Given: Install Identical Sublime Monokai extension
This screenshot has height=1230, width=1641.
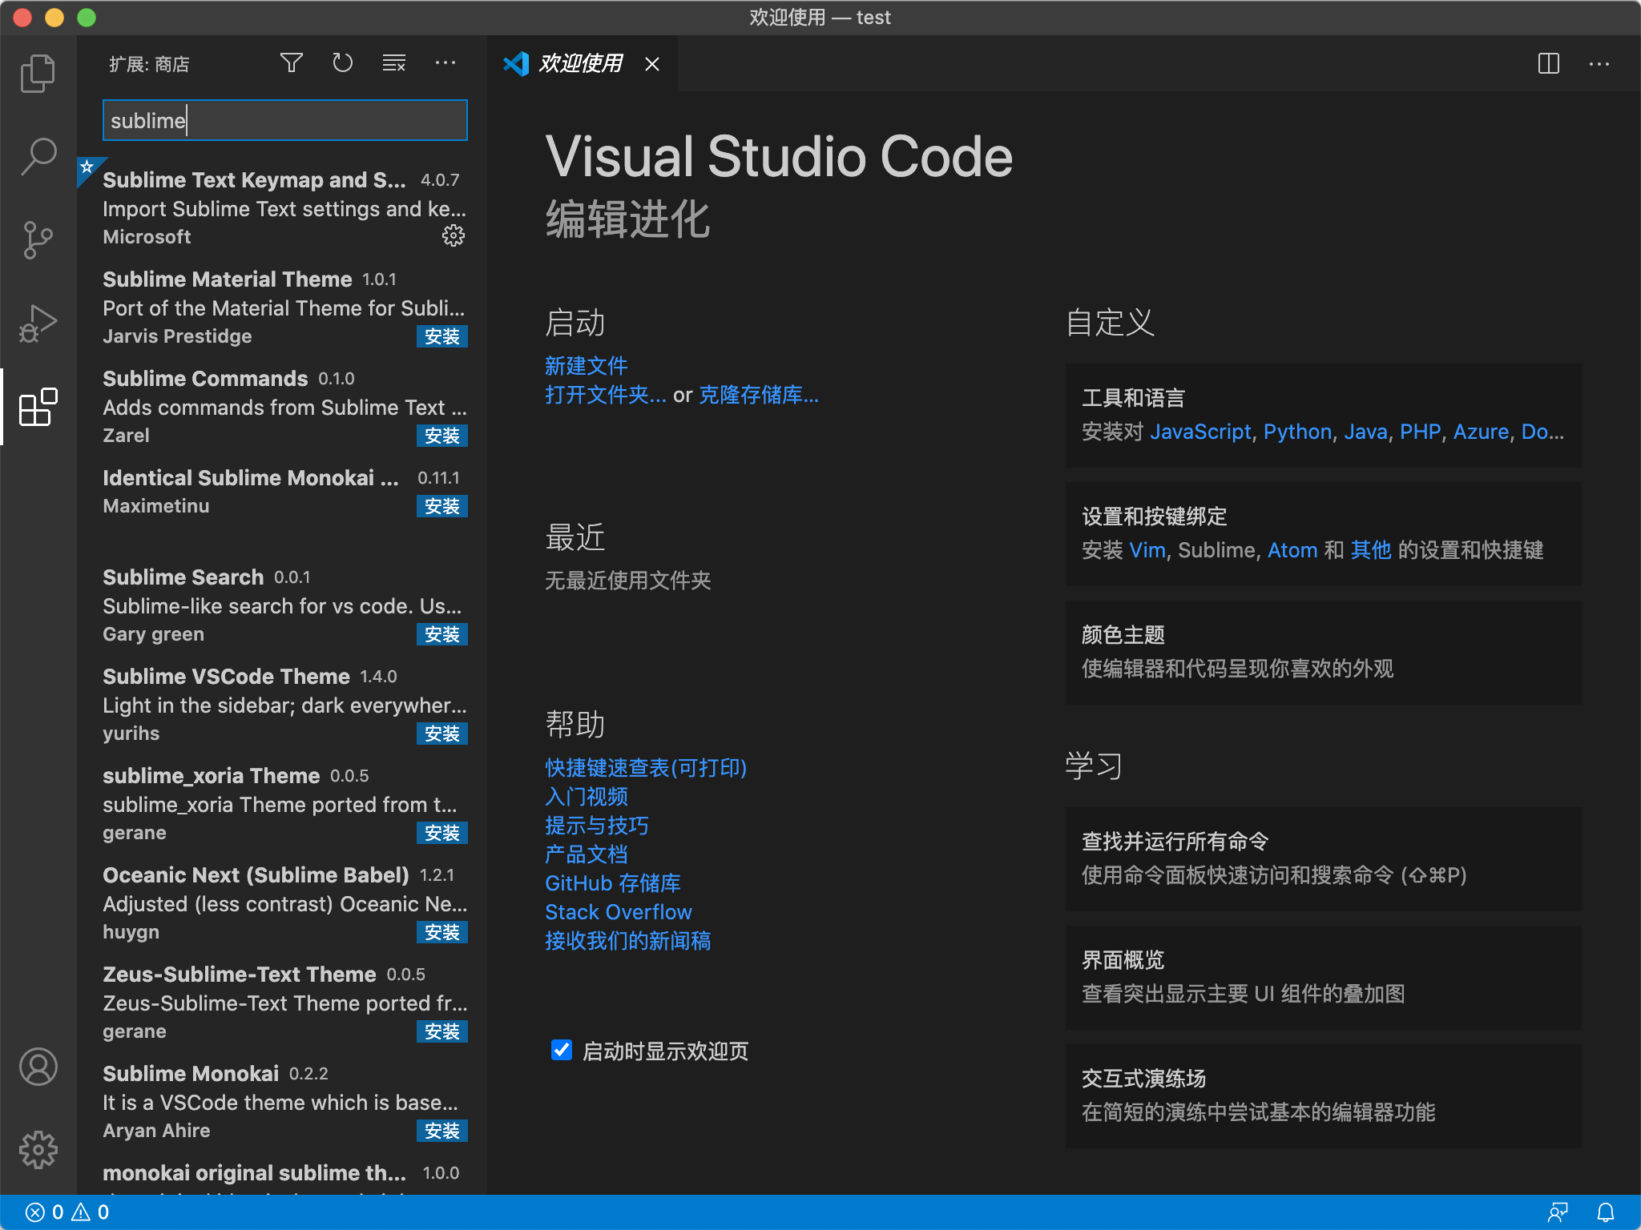Looking at the screenshot, I should tap(442, 506).
